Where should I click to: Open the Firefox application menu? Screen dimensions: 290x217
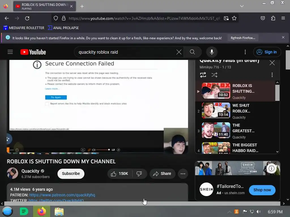(283, 18)
